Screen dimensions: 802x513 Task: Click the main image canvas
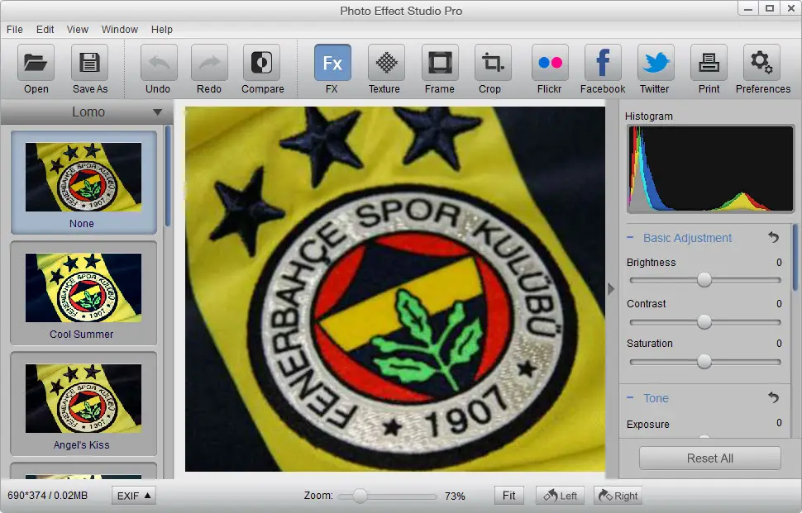tap(395, 288)
